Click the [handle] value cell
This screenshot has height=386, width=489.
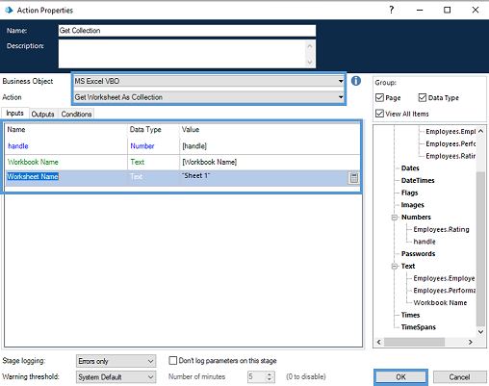point(270,146)
